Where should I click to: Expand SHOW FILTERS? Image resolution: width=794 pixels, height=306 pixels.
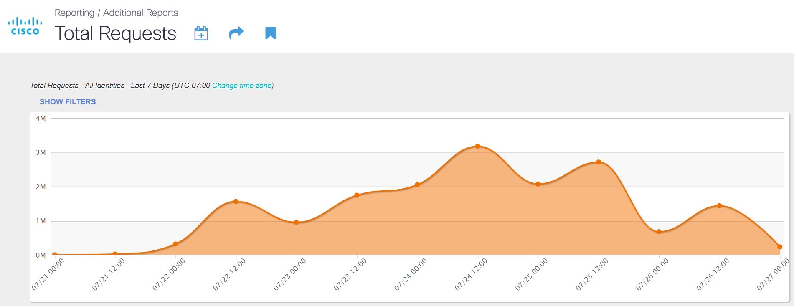coord(68,102)
